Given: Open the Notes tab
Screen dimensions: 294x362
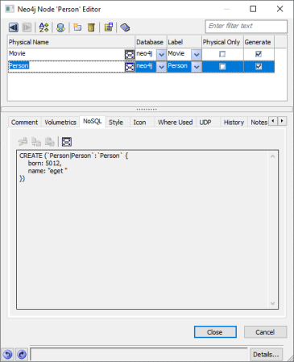Looking at the screenshot, I should tap(259, 123).
